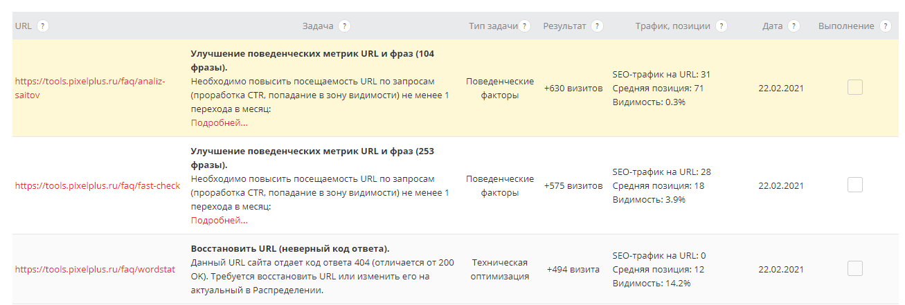Click the text Видимость: 3.9%
This screenshot has width=905, height=305.
pyautogui.click(x=649, y=199)
